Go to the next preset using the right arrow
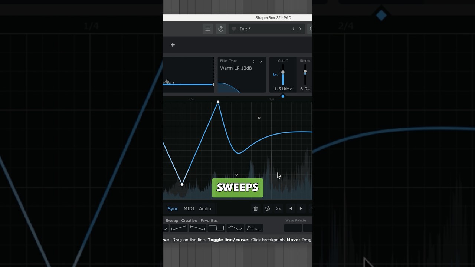The width and height of the screenshot is (475, 267). (300, 29)
